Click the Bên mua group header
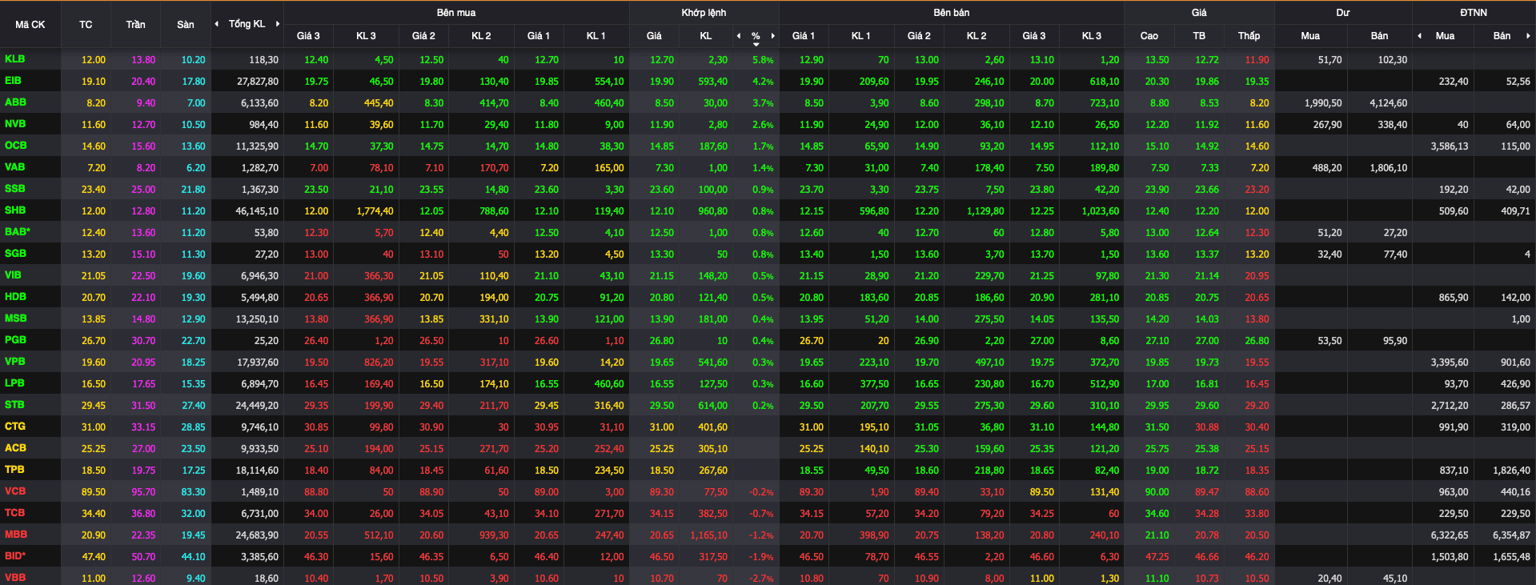 (456, 13)
